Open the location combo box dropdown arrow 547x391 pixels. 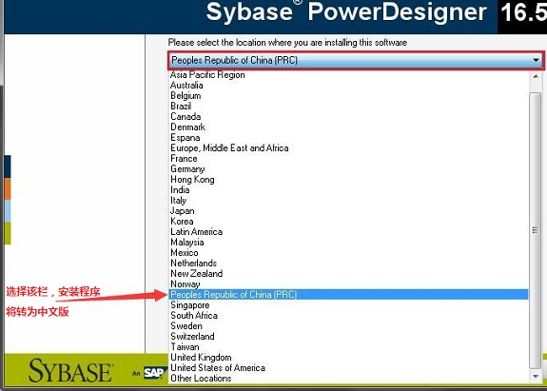536,60
